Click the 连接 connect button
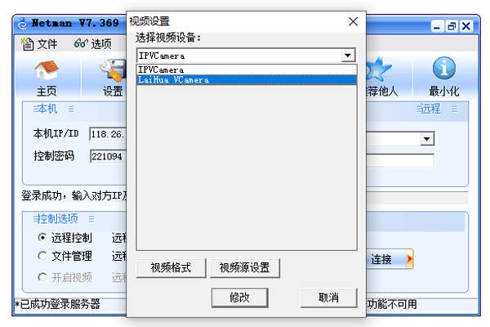 [x=390, y=259]
